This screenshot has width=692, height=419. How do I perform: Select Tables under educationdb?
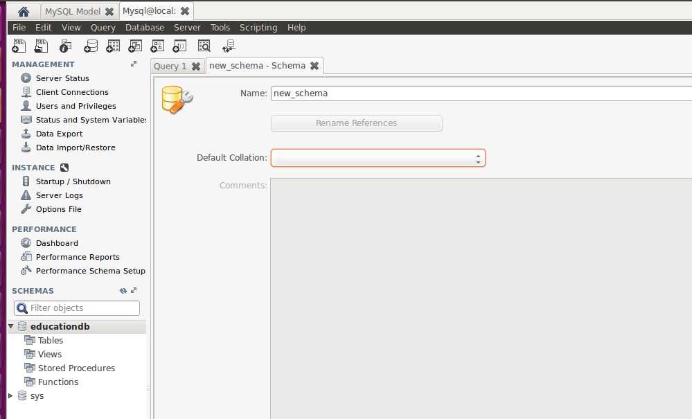click(51, 341)
